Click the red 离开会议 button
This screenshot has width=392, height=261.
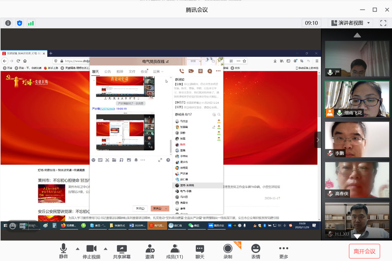364,251
